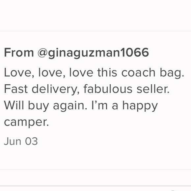Open the @ginaguzman1066 user profile link
This screenshot has width=191, height=191.
click(93, 53)
